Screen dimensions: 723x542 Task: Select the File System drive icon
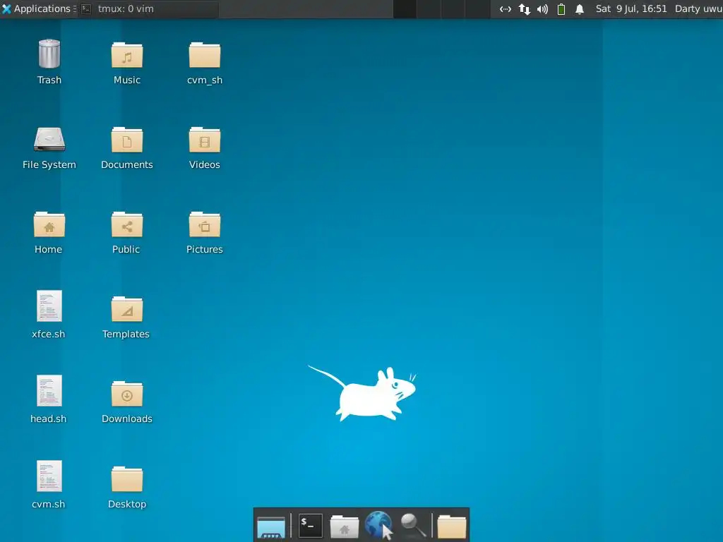tap(49, 140)
